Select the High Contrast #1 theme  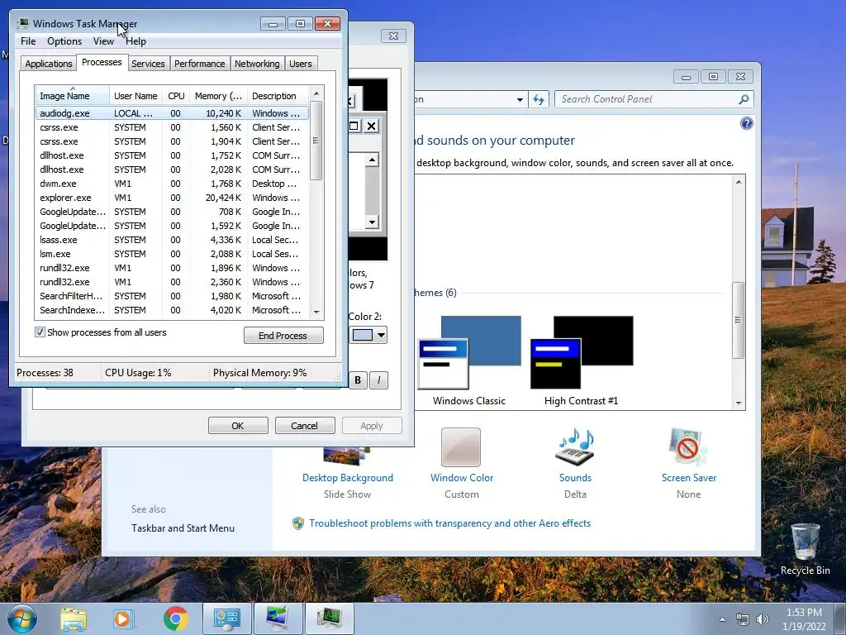click(582, 360)
